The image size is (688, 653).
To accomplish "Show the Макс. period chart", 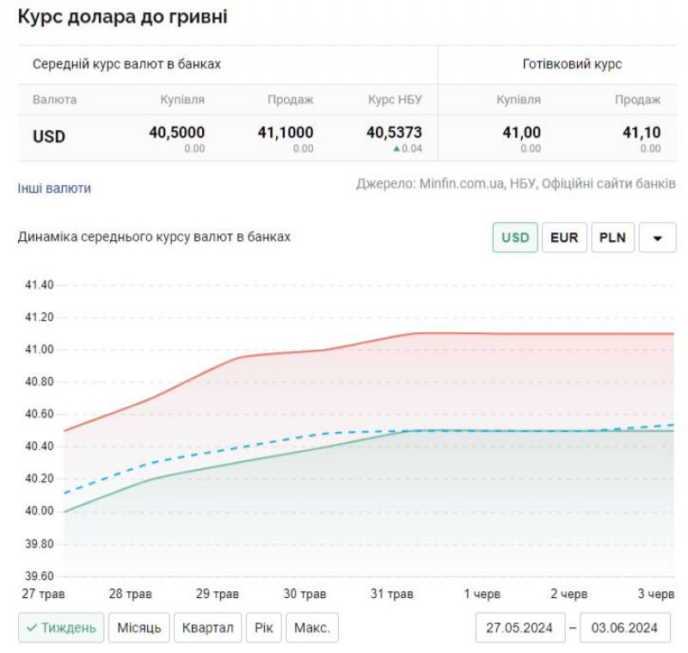I will (x=311, y=628).
